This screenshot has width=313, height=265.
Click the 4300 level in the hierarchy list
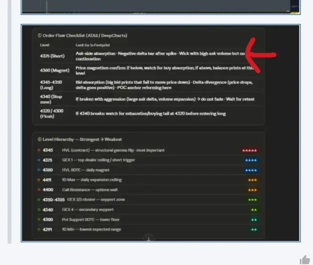pyautogui.click(x=48, y=219)
